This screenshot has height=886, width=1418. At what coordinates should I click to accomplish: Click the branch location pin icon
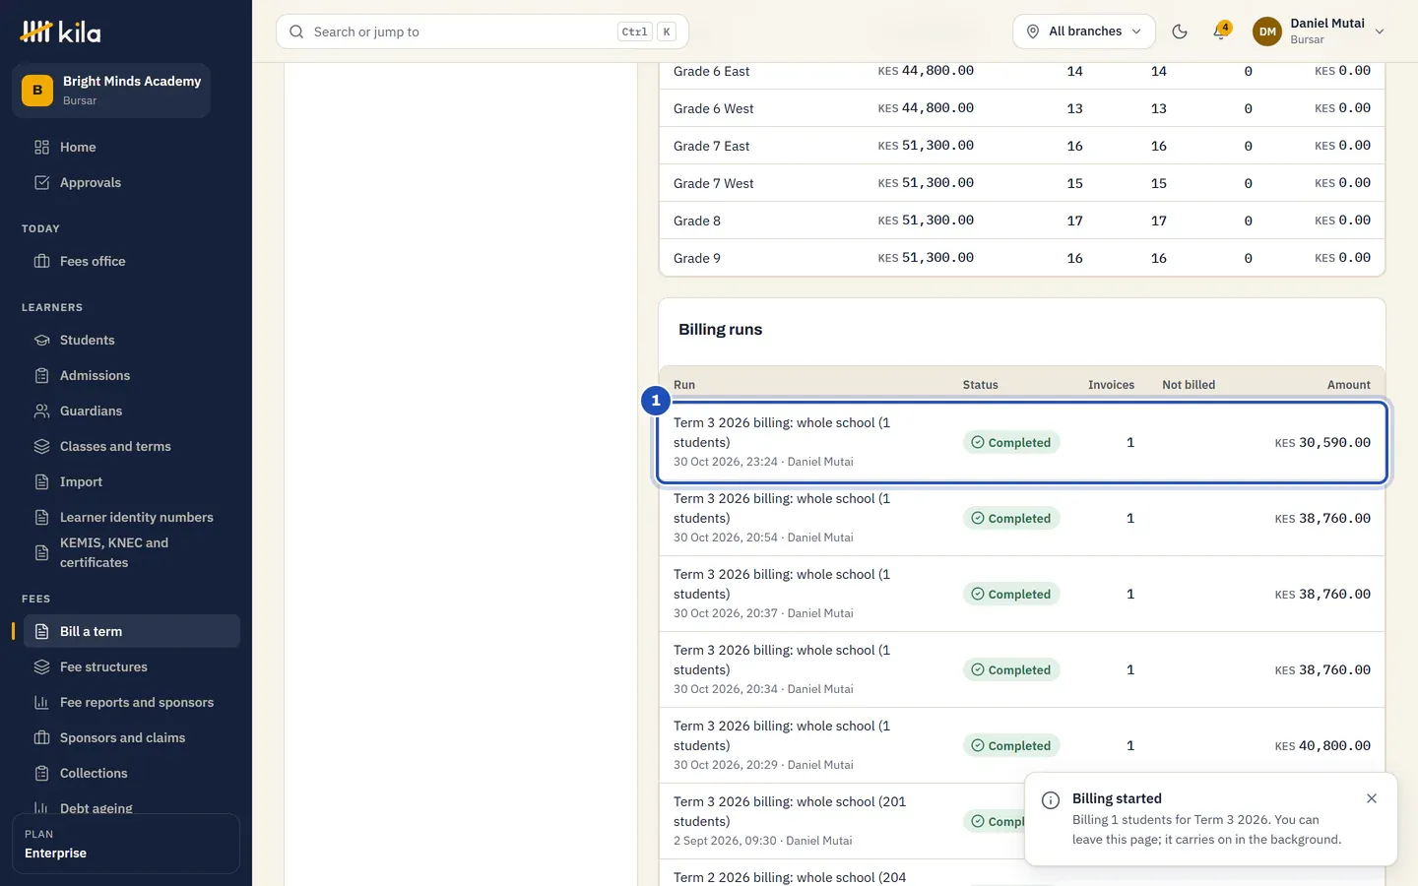(1033, 32)
